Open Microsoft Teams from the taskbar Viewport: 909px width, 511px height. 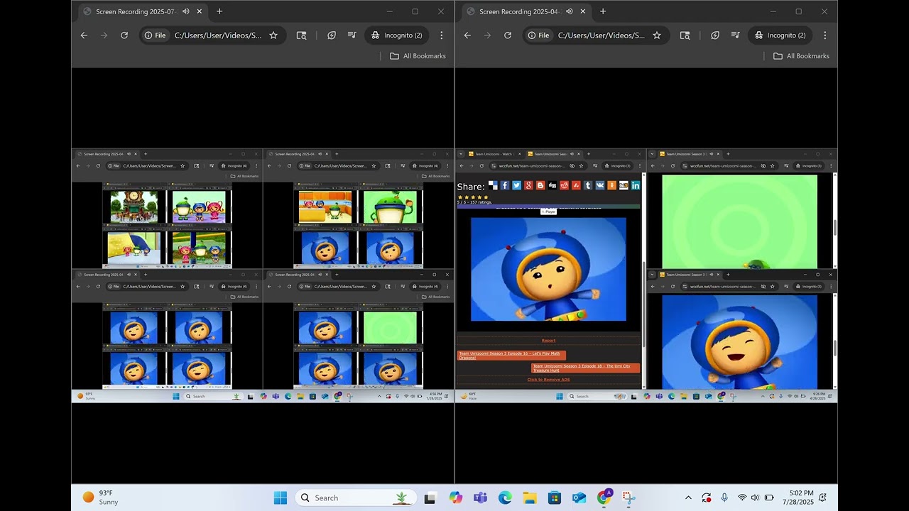[480, 498]
